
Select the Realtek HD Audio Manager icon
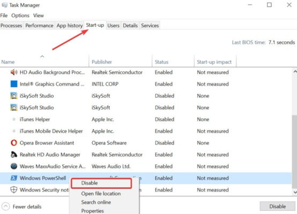point(13,155)
